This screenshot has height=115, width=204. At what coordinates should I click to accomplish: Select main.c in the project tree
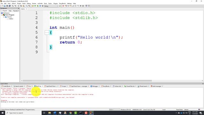[11, 19]
